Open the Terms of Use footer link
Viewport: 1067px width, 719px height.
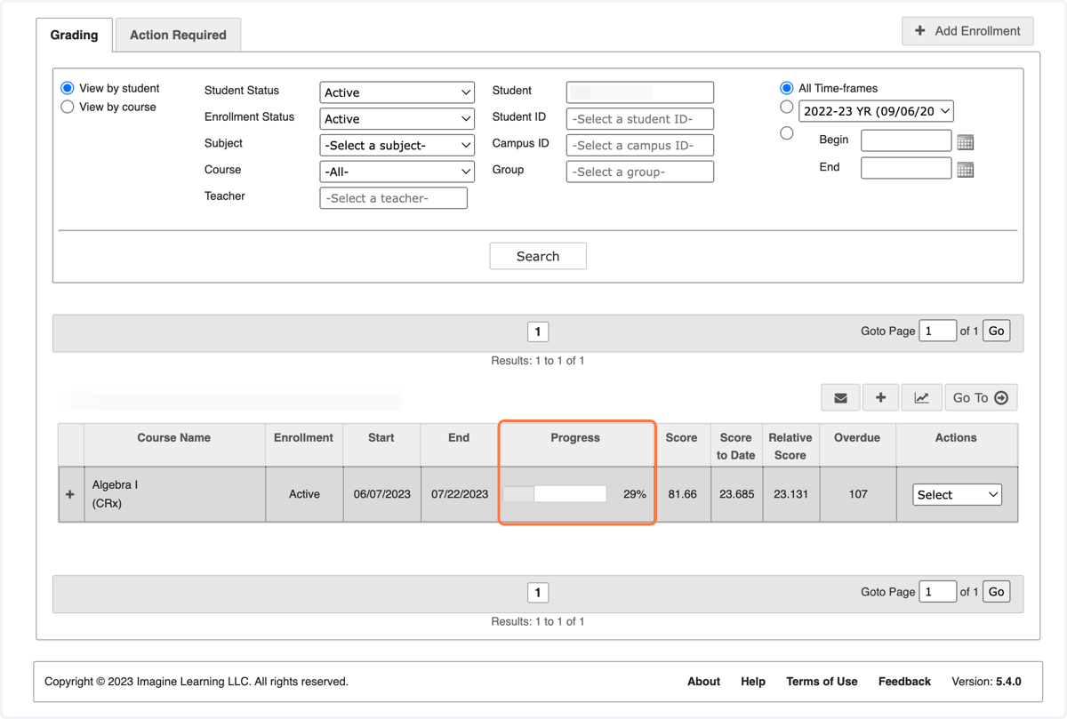822,682
